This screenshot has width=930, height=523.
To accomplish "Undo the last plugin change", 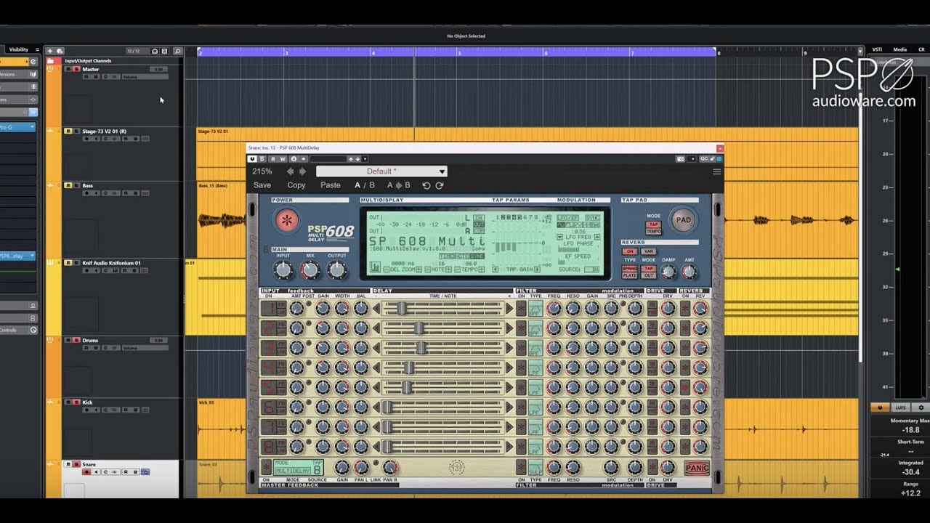I will (426, 185).
